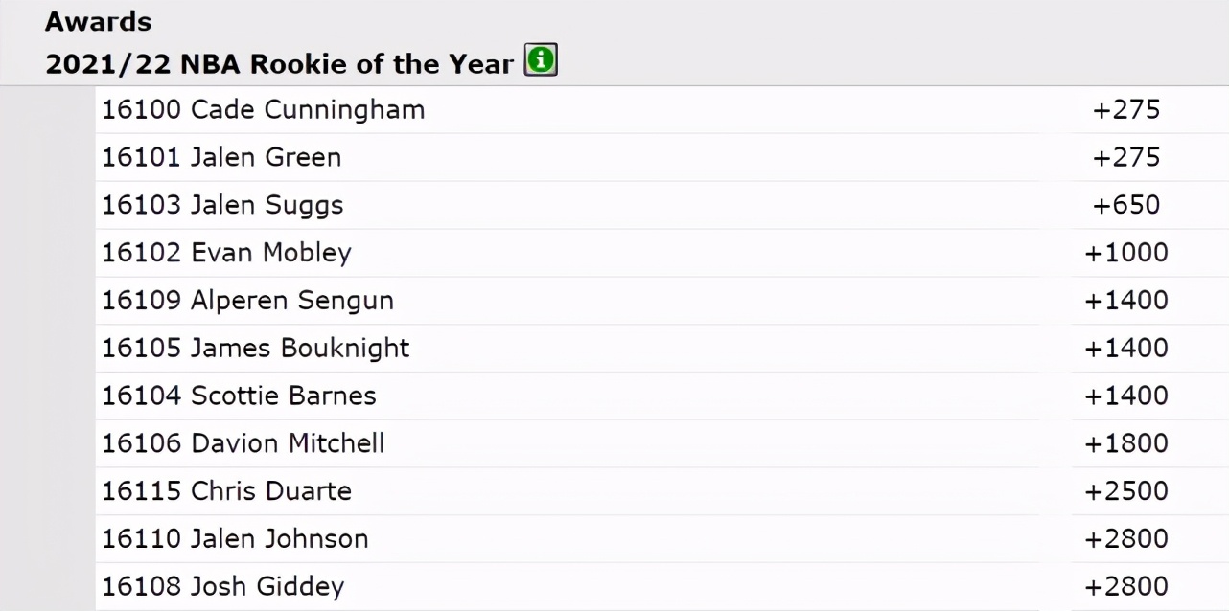Pick Josh Giddey +2800 odds
Image resolution: width=1229 pixels, height=611 pixels.
(x=1126, y=587)
